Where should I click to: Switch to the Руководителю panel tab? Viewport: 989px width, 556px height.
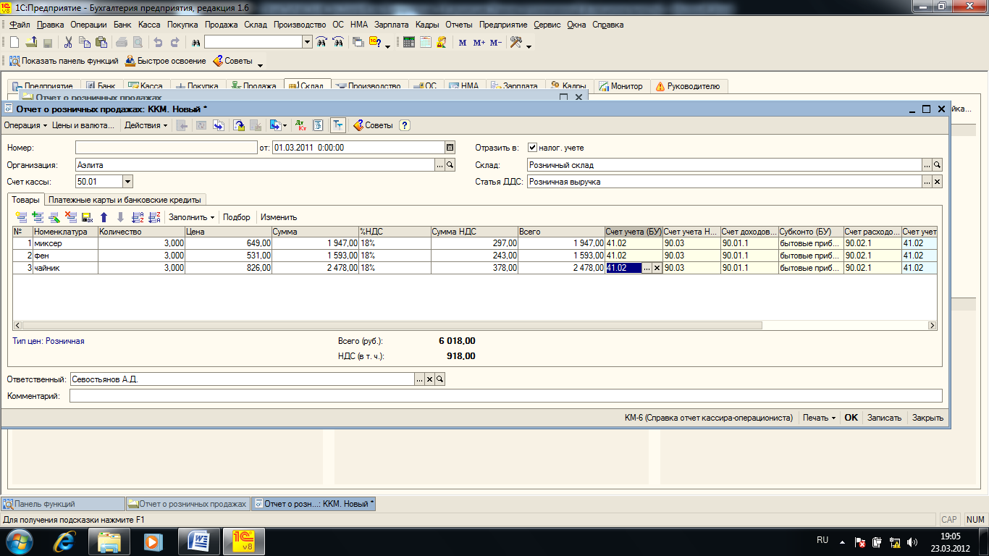[x=689, y=86]
